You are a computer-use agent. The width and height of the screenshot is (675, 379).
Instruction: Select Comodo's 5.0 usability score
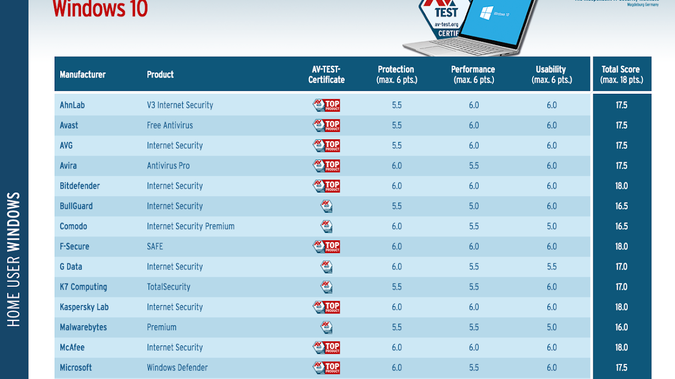coord(551,226)
